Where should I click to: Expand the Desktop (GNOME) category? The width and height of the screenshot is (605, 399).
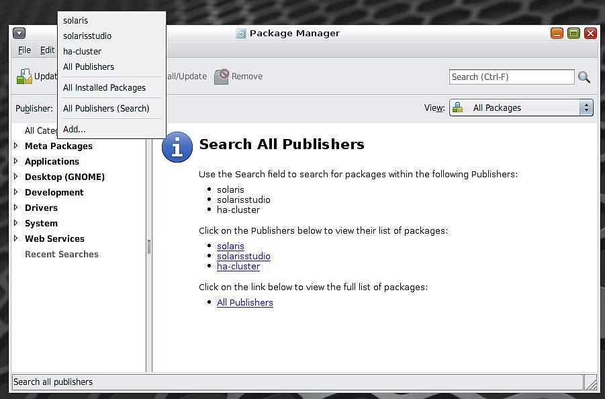click(x=16, y=177)
